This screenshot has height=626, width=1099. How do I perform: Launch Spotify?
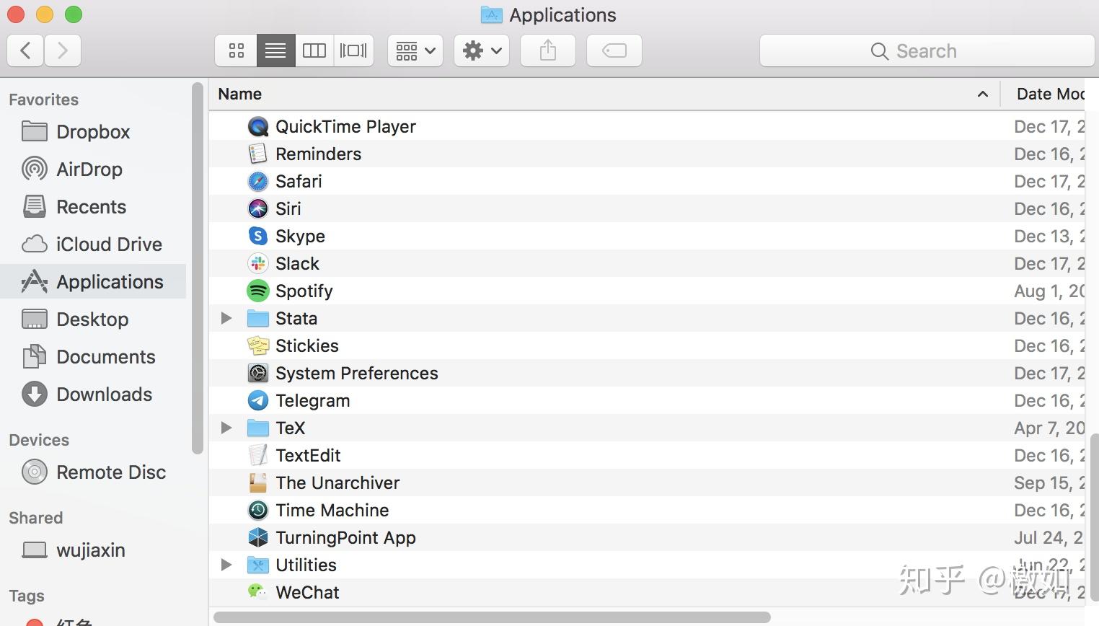(304, 291)
